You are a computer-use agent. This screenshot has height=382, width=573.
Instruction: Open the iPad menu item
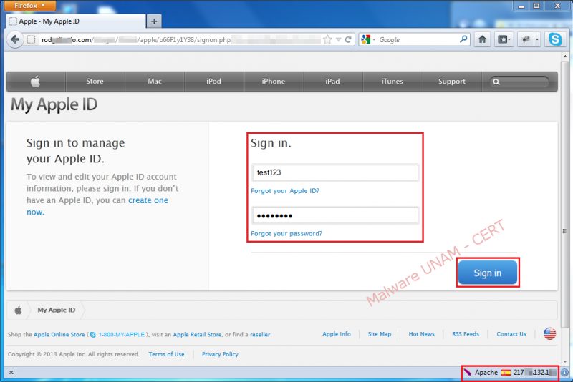point(332,82)
